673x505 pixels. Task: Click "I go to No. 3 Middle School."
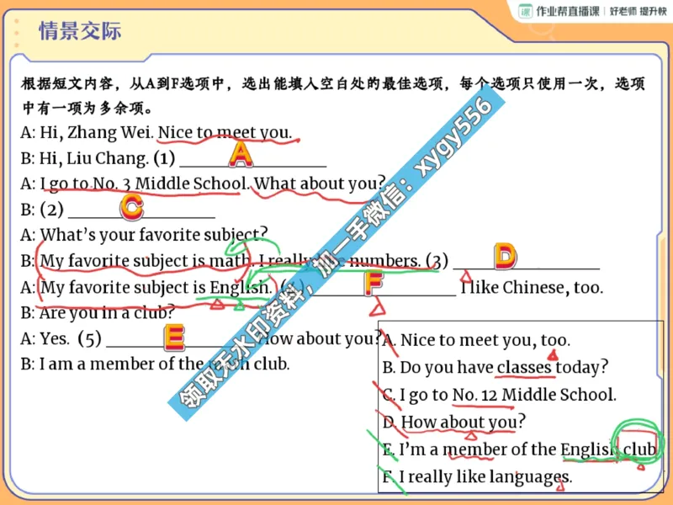pos(145,183)
